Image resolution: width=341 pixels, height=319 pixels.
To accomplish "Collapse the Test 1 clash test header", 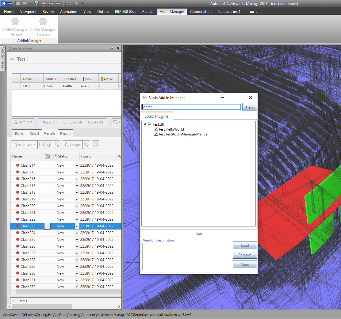I will (x=12, y=59).
